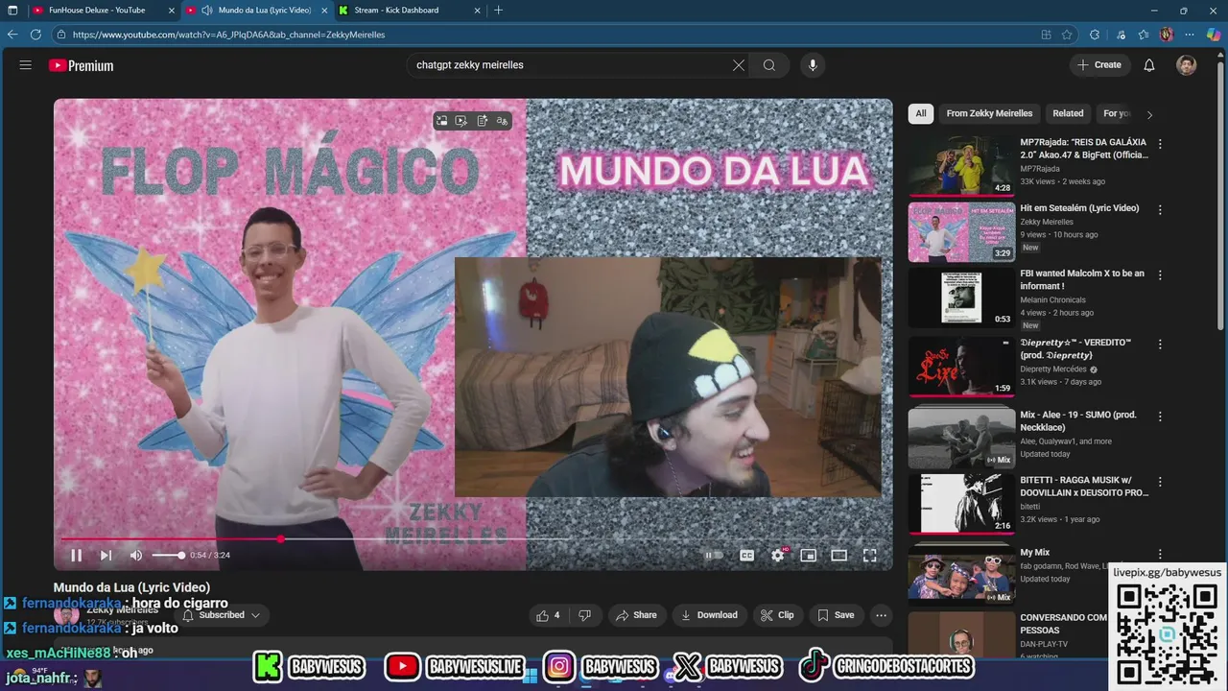Dislike the video
Screen dimensions: 1228x691
584,615
